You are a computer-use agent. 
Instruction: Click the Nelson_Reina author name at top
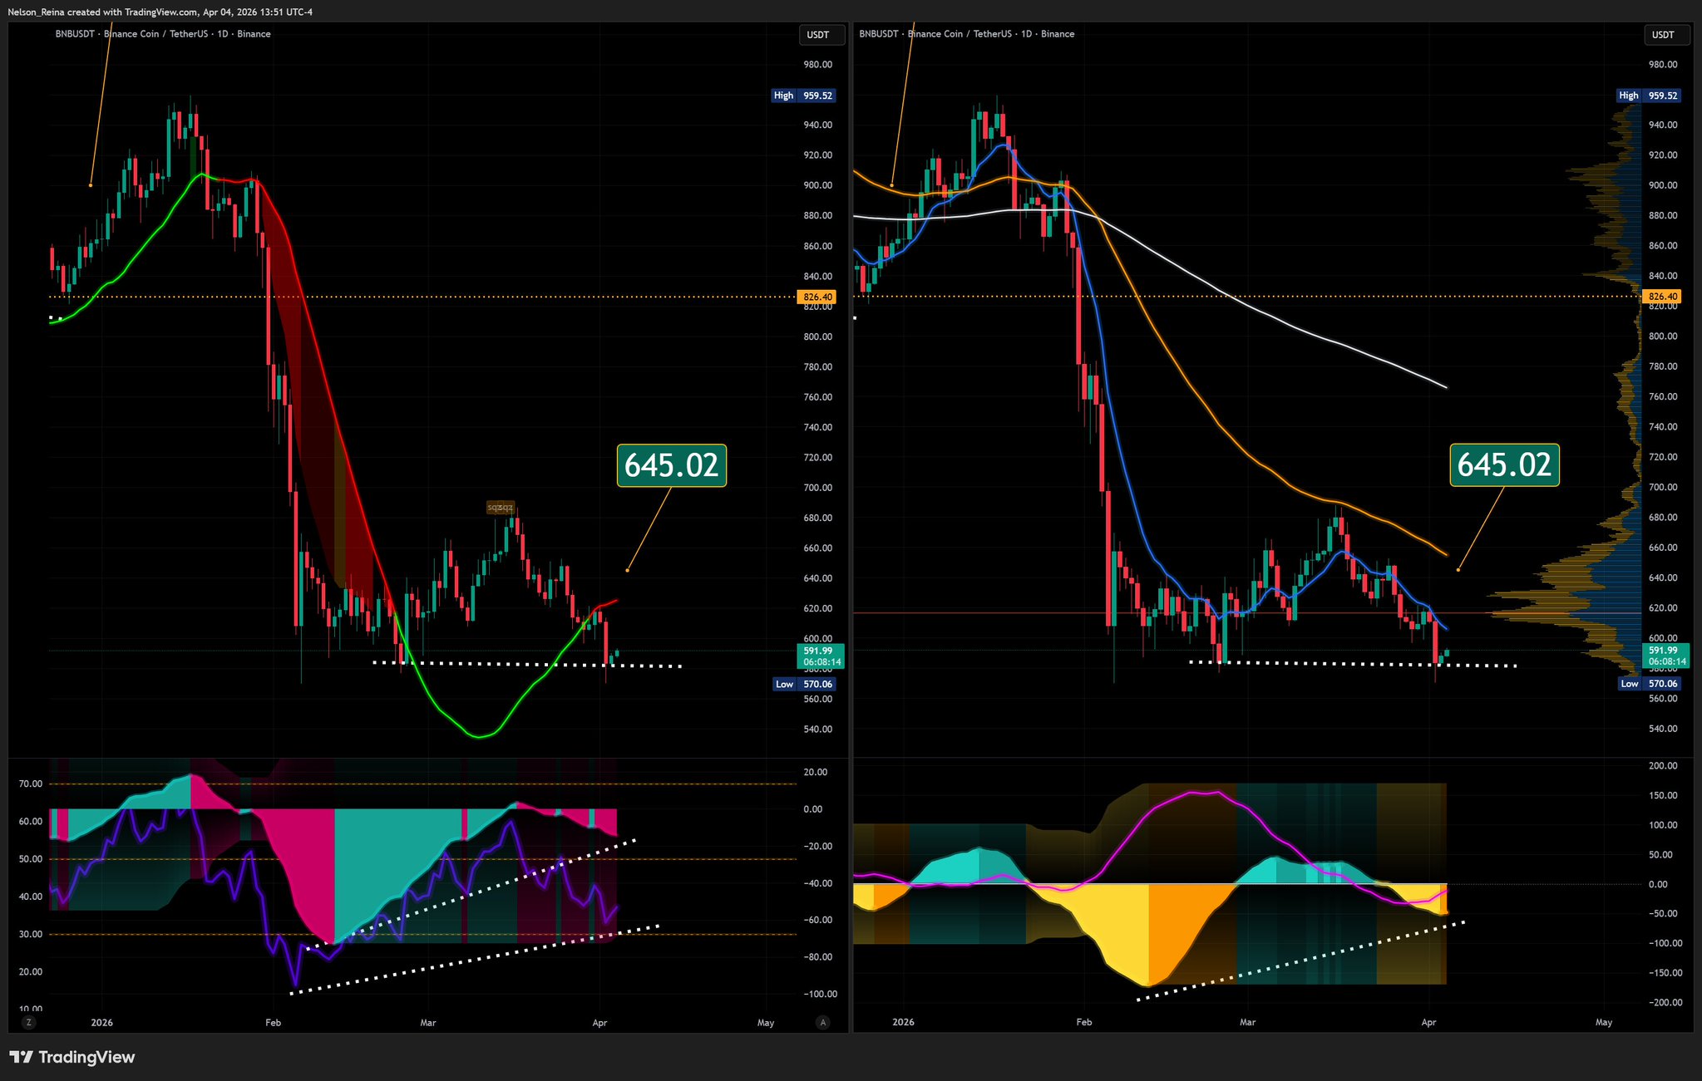tap(36, 12)
